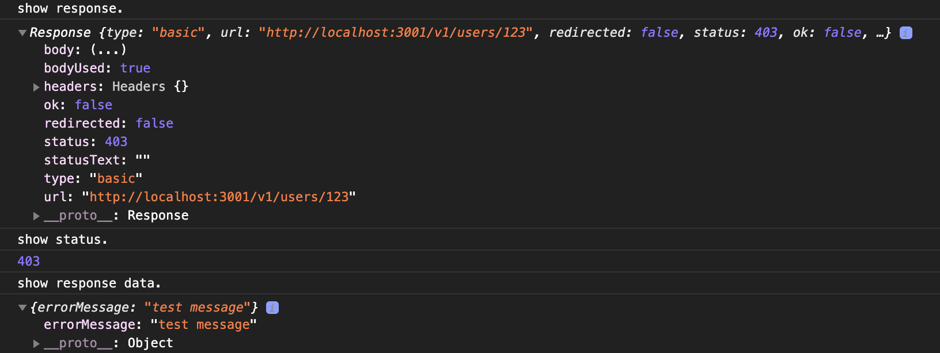Select the redirected: false property
Screen dimensions: 940x353
108,124
